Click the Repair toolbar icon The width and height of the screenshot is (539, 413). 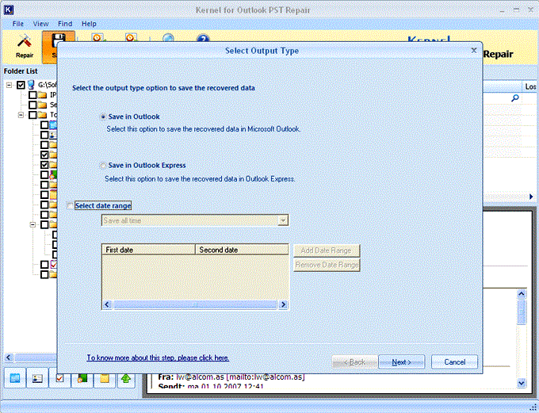[24, 47]
